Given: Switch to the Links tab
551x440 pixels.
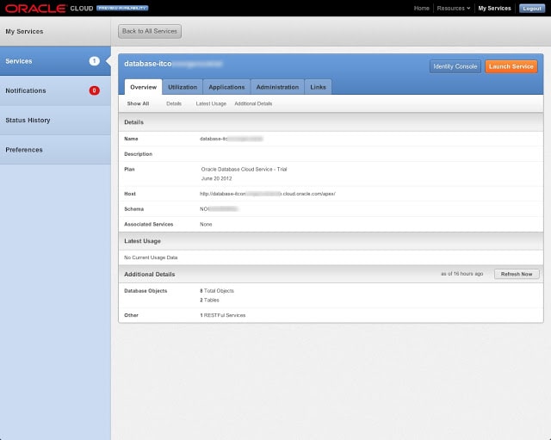Looking at the screenshot, I should coord(318,87).
